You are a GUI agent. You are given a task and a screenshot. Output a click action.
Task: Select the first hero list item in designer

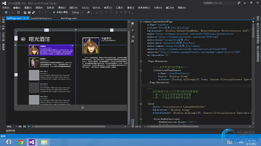[51, 50]
